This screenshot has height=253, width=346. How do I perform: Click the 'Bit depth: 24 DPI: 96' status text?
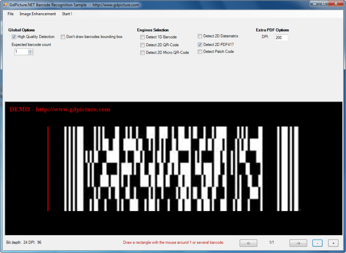24,242
